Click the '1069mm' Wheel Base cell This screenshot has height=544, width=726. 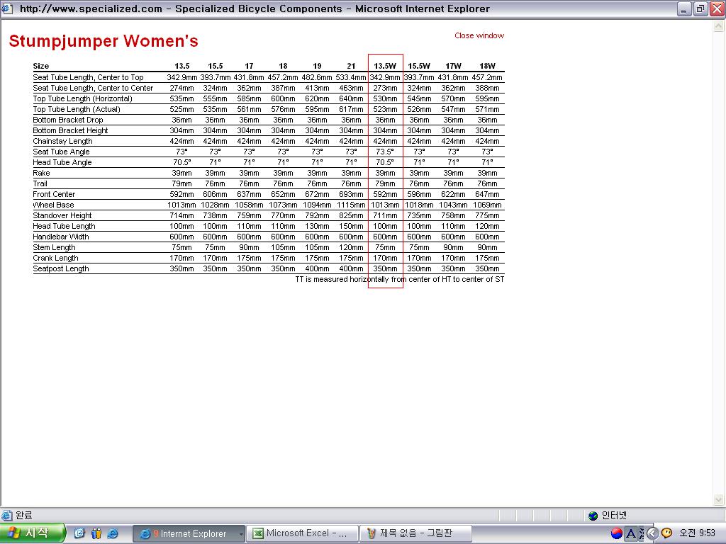(487, 205)
